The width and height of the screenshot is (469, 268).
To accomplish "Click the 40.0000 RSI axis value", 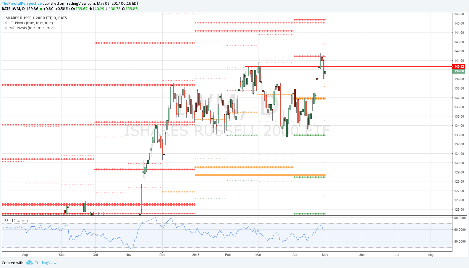I will (x=460, y=241).
